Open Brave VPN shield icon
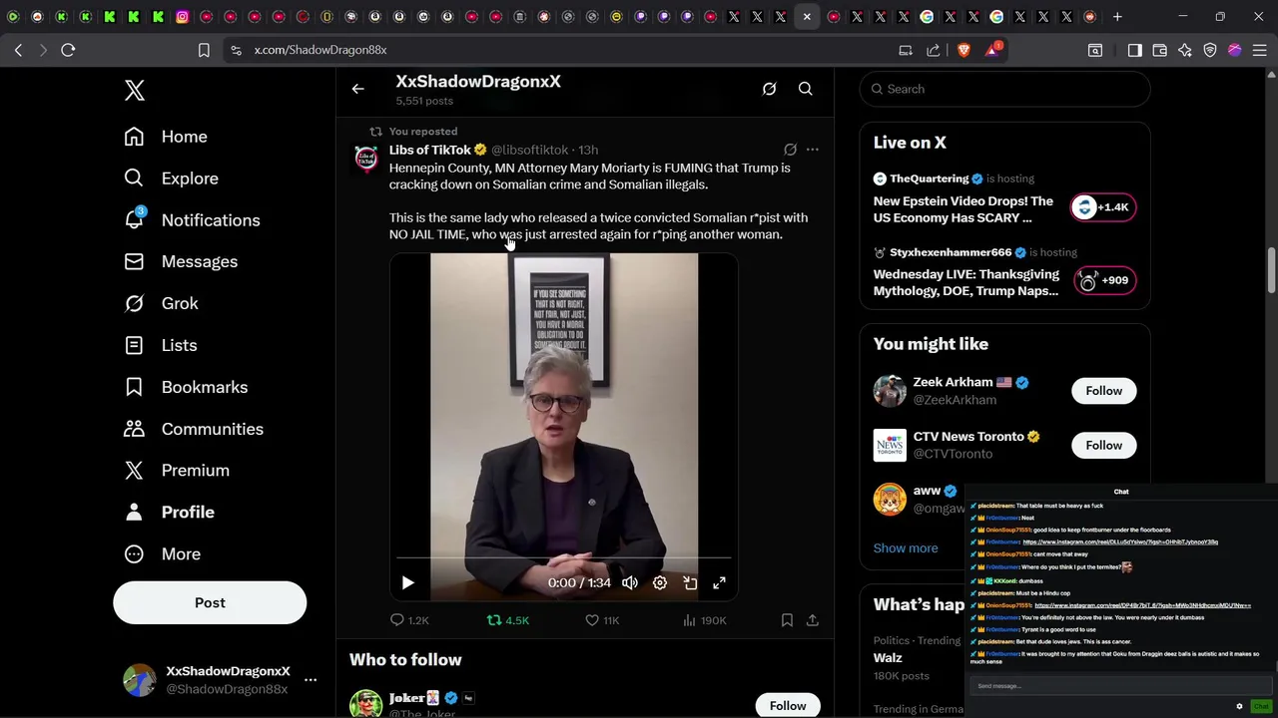 pyautogui.click(x=1209, y=50)
